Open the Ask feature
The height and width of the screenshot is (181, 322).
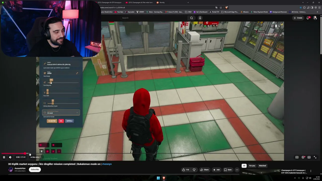[x=216, y=170]
